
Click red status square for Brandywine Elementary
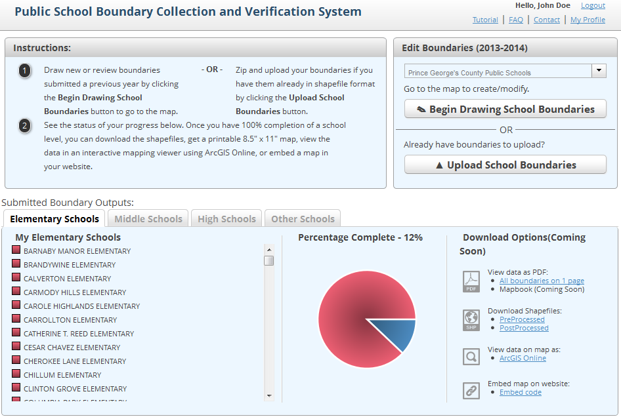(16, 264)
